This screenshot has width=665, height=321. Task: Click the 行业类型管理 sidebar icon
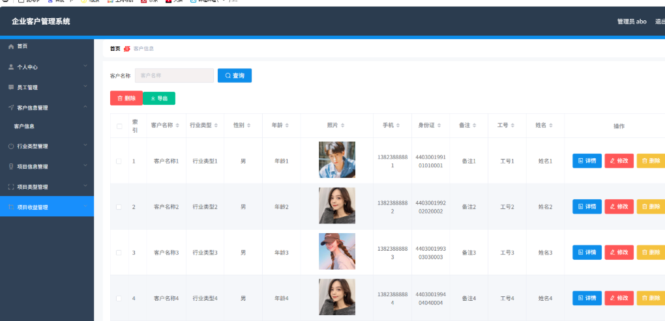[x=11, y=147]
